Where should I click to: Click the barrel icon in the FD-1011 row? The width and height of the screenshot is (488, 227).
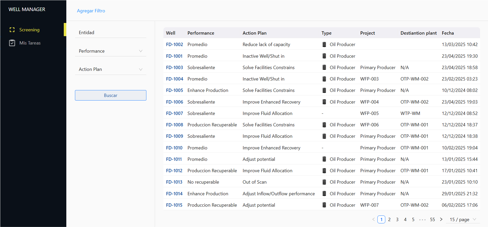point(324,159)
